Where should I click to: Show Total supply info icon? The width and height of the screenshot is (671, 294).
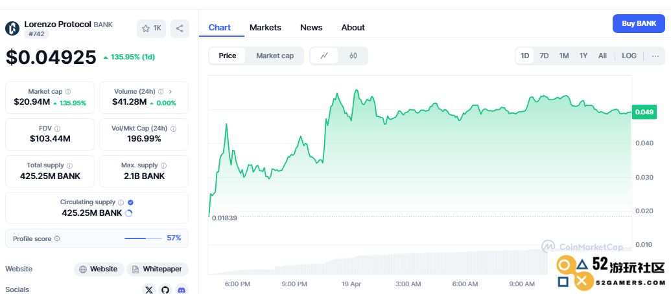click(x=70, y=165)
